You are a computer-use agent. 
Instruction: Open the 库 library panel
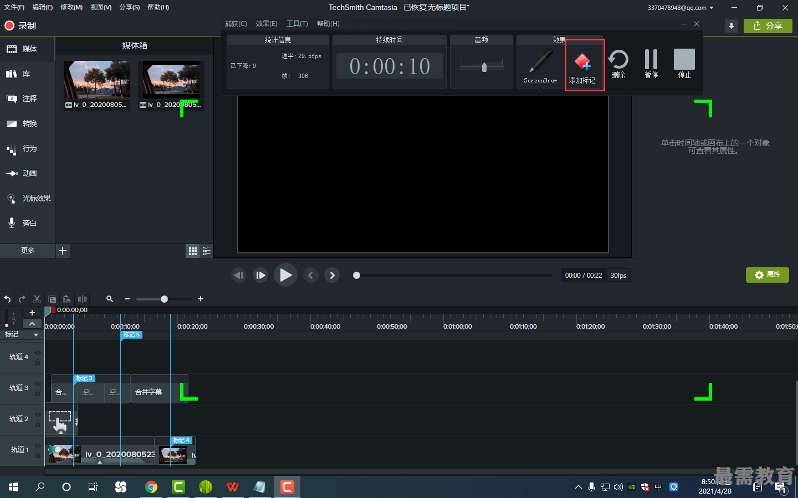pos(28,74)
